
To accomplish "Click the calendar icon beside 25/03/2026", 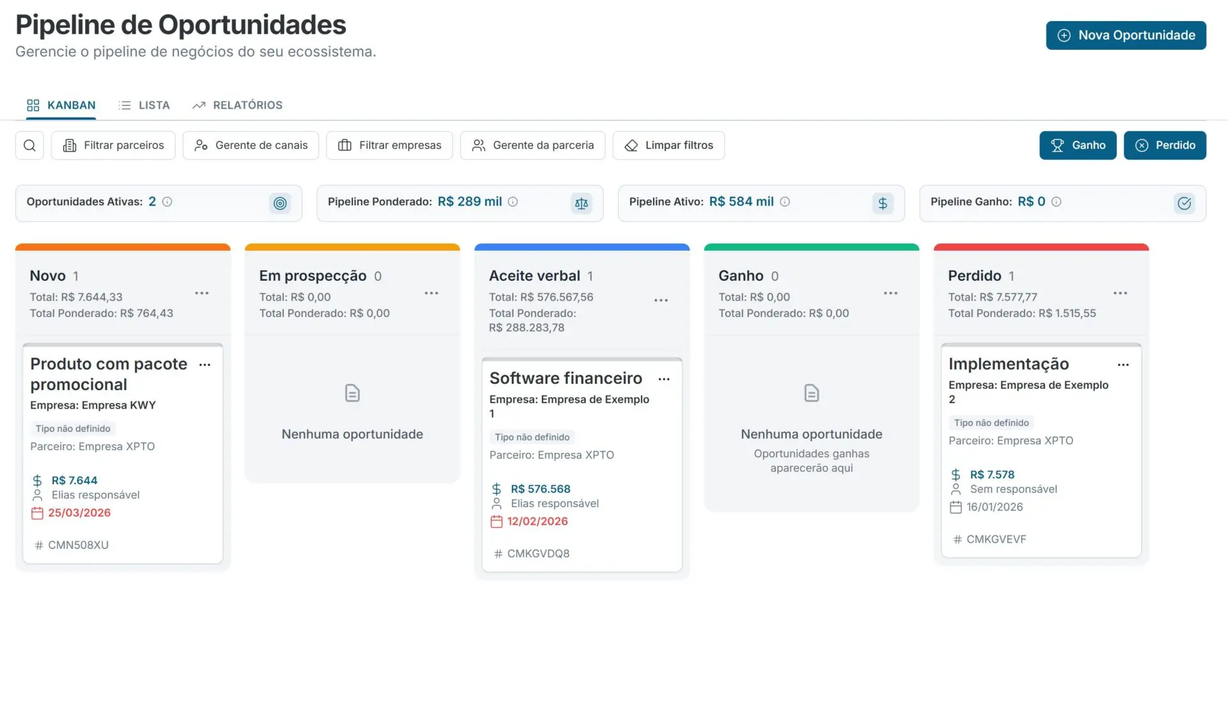I will [x=37, y=513].
